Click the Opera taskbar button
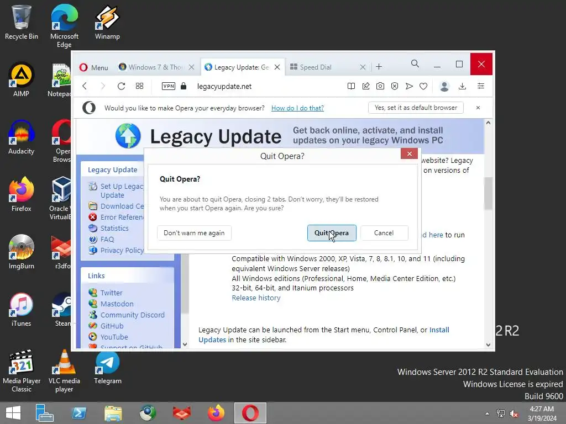Screen dimensions: 566x424 pyautogui.click(x=250, y=413)
